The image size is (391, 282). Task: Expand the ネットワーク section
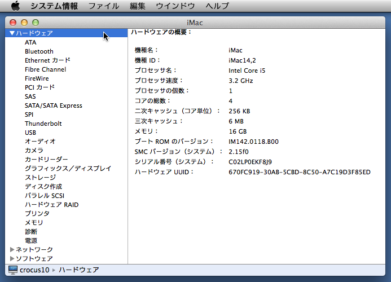tap(12, 249)
